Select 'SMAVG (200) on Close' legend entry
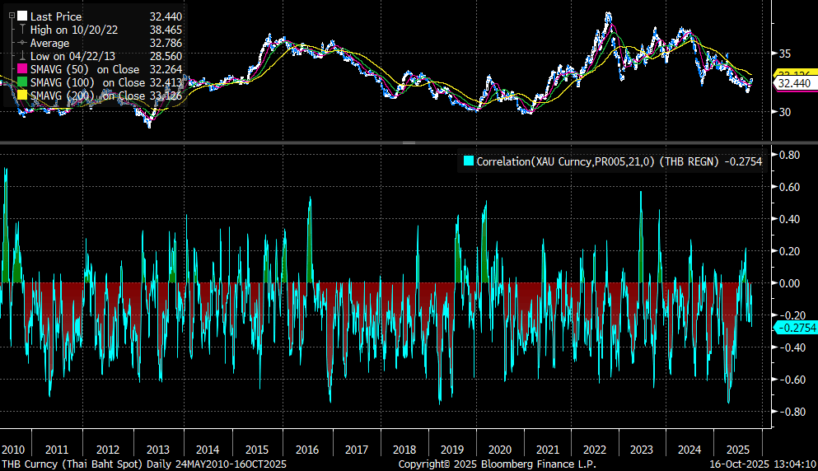 click(87, 96)
